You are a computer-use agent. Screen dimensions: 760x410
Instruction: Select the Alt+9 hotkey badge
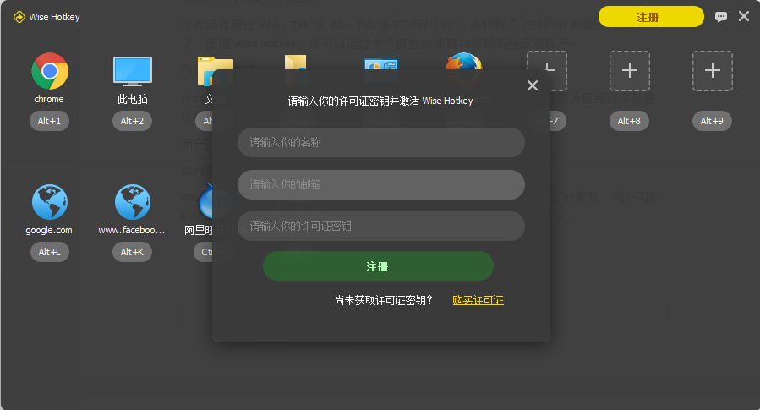pos(712,121)
